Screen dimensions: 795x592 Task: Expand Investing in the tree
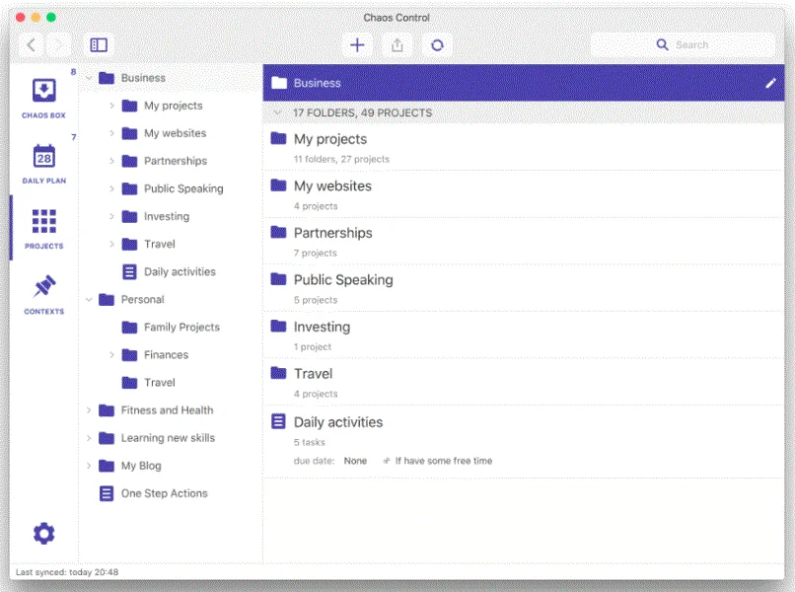[x=112, y=216]
